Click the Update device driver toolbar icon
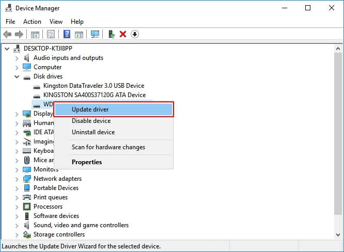The height and width of the screenshot is (252, 344). click(111, 34)
